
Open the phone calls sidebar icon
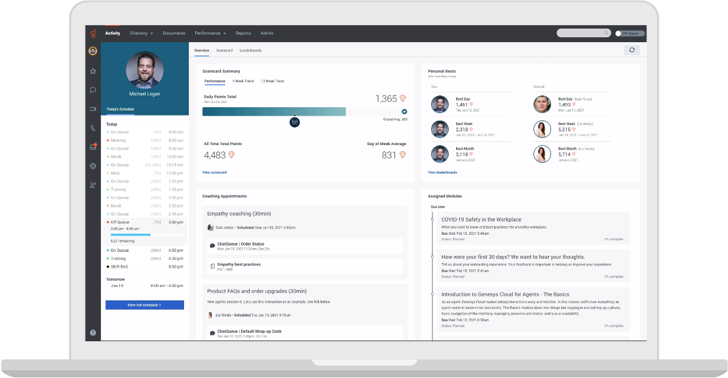(x=93, y=128)
